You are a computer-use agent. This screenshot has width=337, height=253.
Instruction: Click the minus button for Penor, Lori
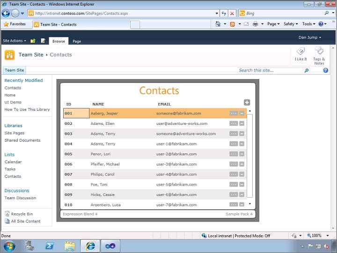click(x=242, y=154)
